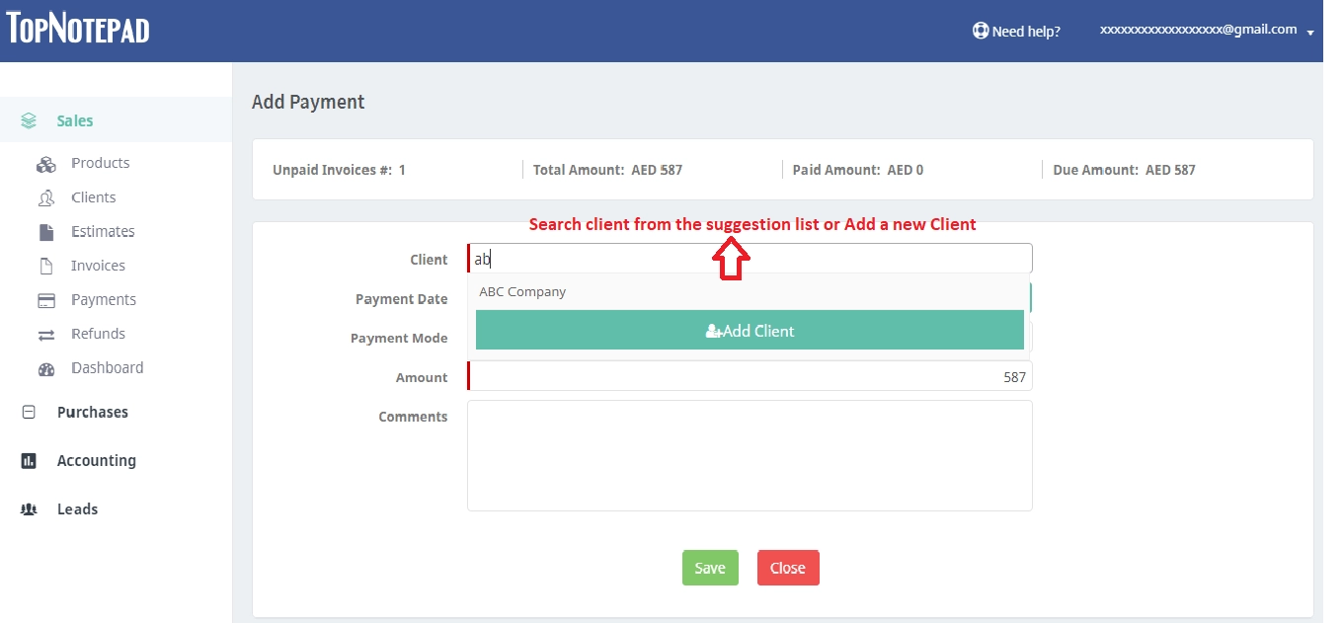The image size is (1343, 623).
Task: Go to Invoices from the sidebar menu
Action: (x=98, y=265)
